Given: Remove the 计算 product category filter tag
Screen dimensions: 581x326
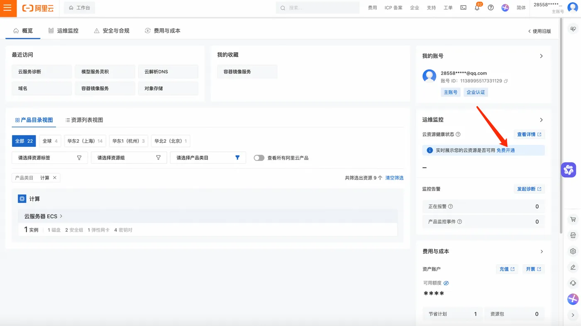Looking at the screenshot, I should [x=54, y=178].
